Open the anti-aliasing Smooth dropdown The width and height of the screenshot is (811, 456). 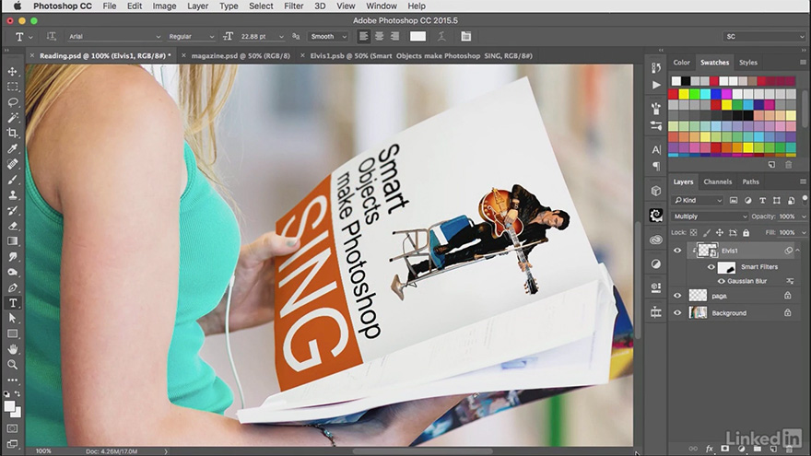tap(328, 37)
